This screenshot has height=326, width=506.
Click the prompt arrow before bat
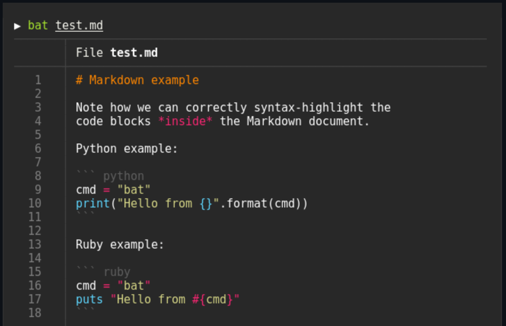point(17,26)
